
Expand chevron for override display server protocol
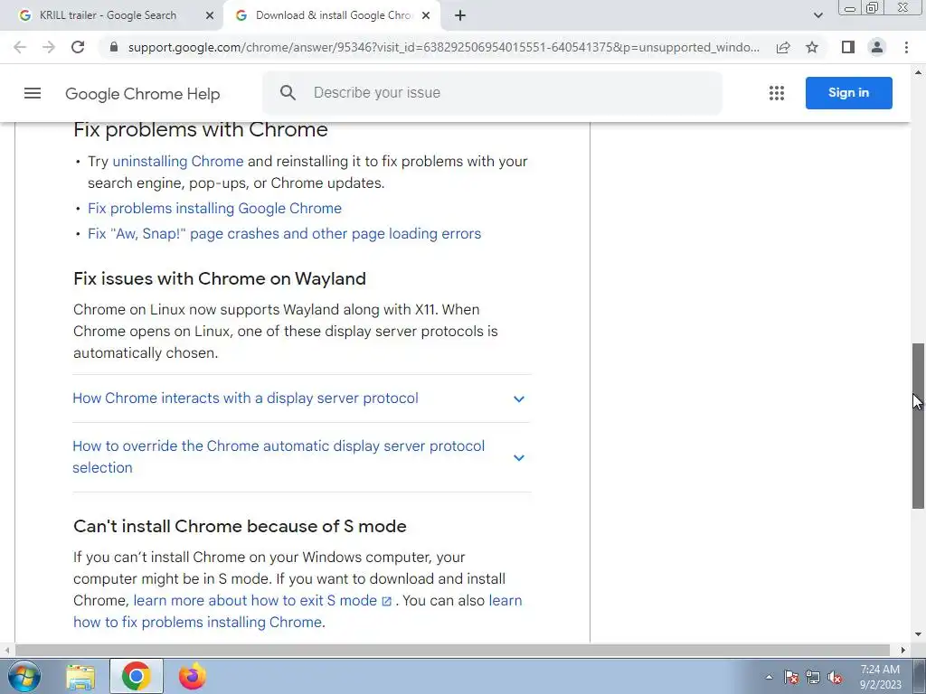(518, 457)
